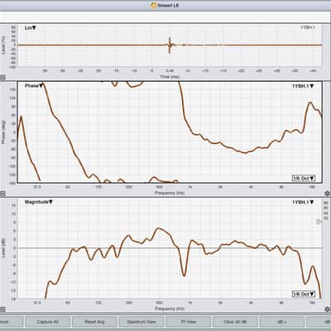Collapse the Phase pane with its corner button
Screen dimensions: 331x331
coord(2,194)
